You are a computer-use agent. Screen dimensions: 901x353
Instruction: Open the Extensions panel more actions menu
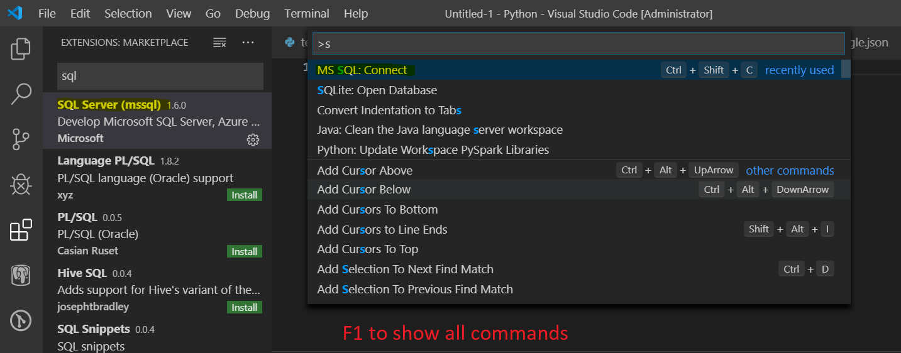pos(248,43)
